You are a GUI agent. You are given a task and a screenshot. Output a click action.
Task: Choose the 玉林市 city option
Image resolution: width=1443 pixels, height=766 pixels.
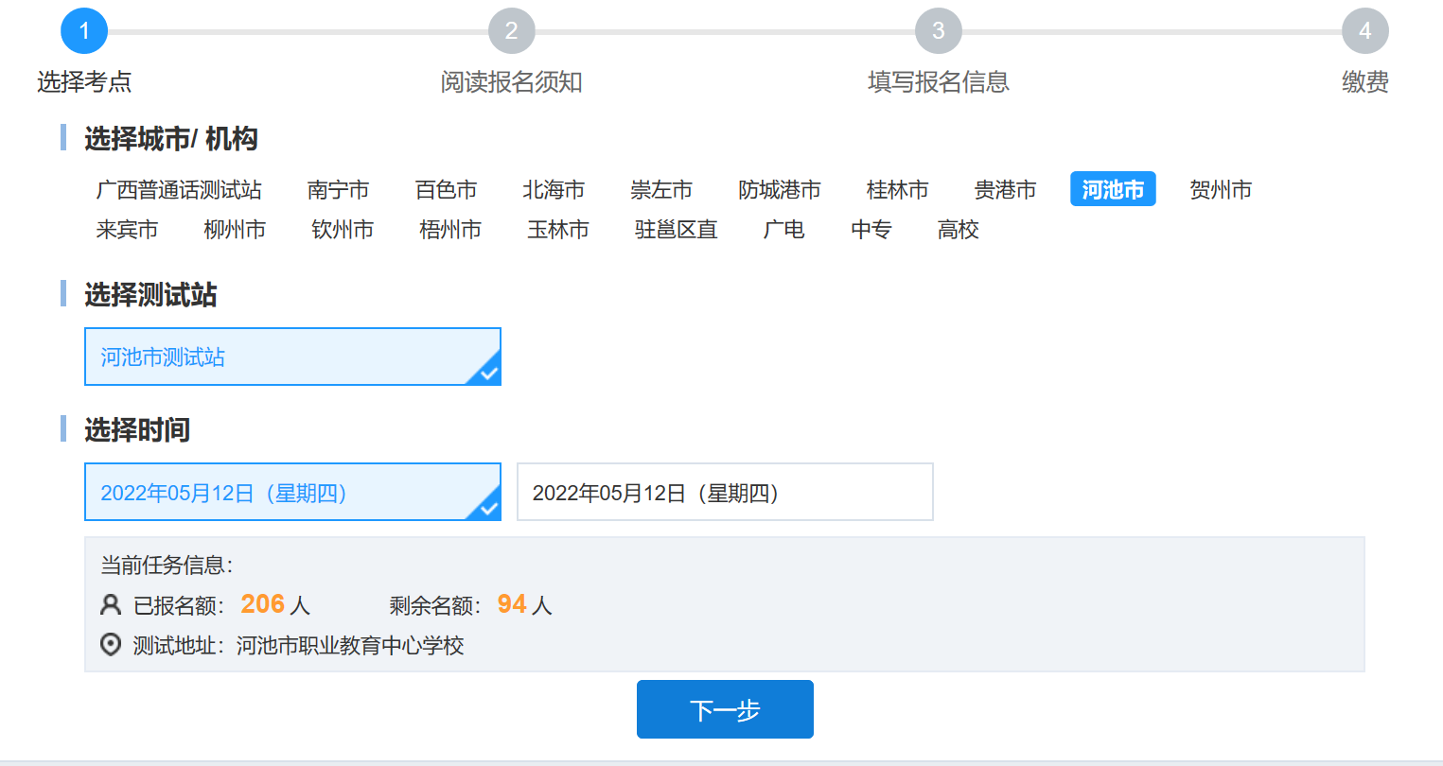pos(558,230)
